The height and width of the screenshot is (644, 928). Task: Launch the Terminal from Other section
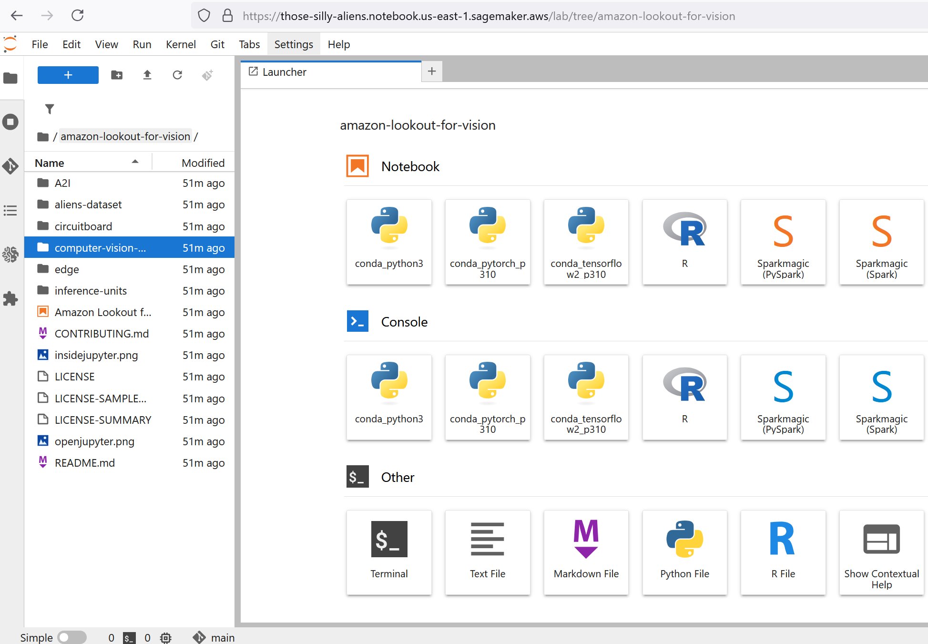[389, 552]
